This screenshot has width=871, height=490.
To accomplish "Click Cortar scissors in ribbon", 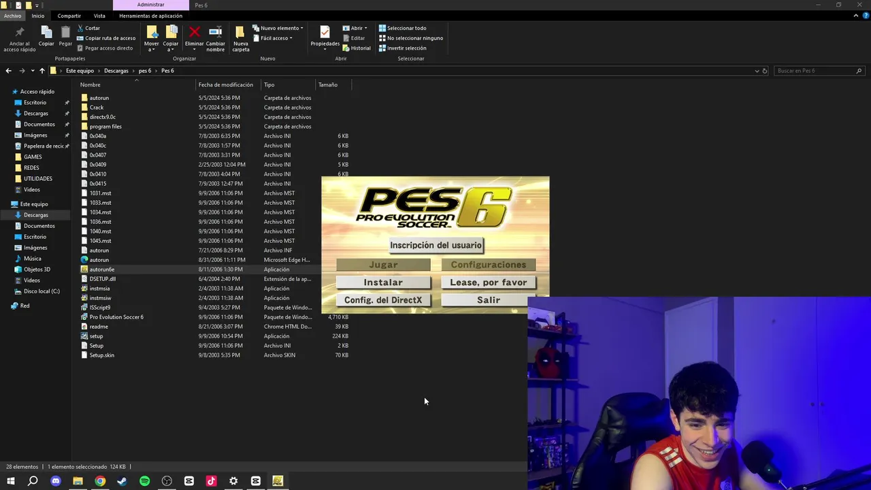I will point(88,28).
